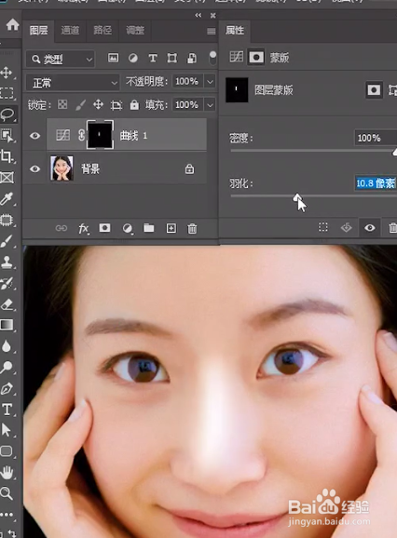397x538 pixels.
Task: Select the Eraser tool
Action: tap(7, 304)
